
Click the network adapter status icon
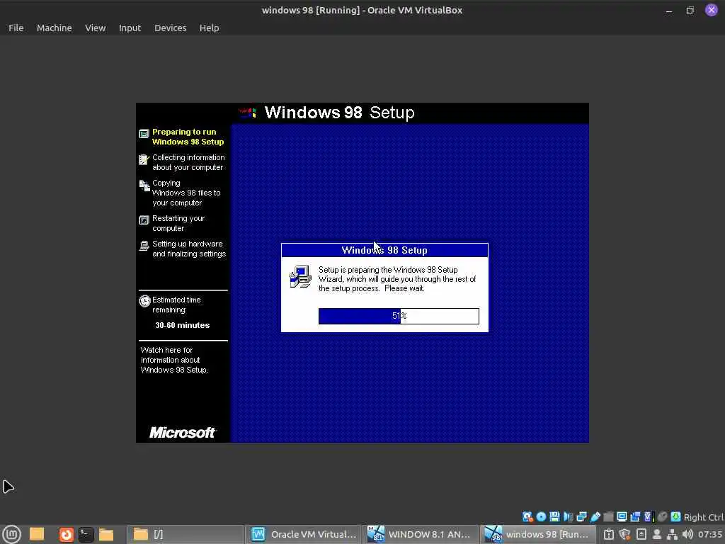tap(582, 516)
